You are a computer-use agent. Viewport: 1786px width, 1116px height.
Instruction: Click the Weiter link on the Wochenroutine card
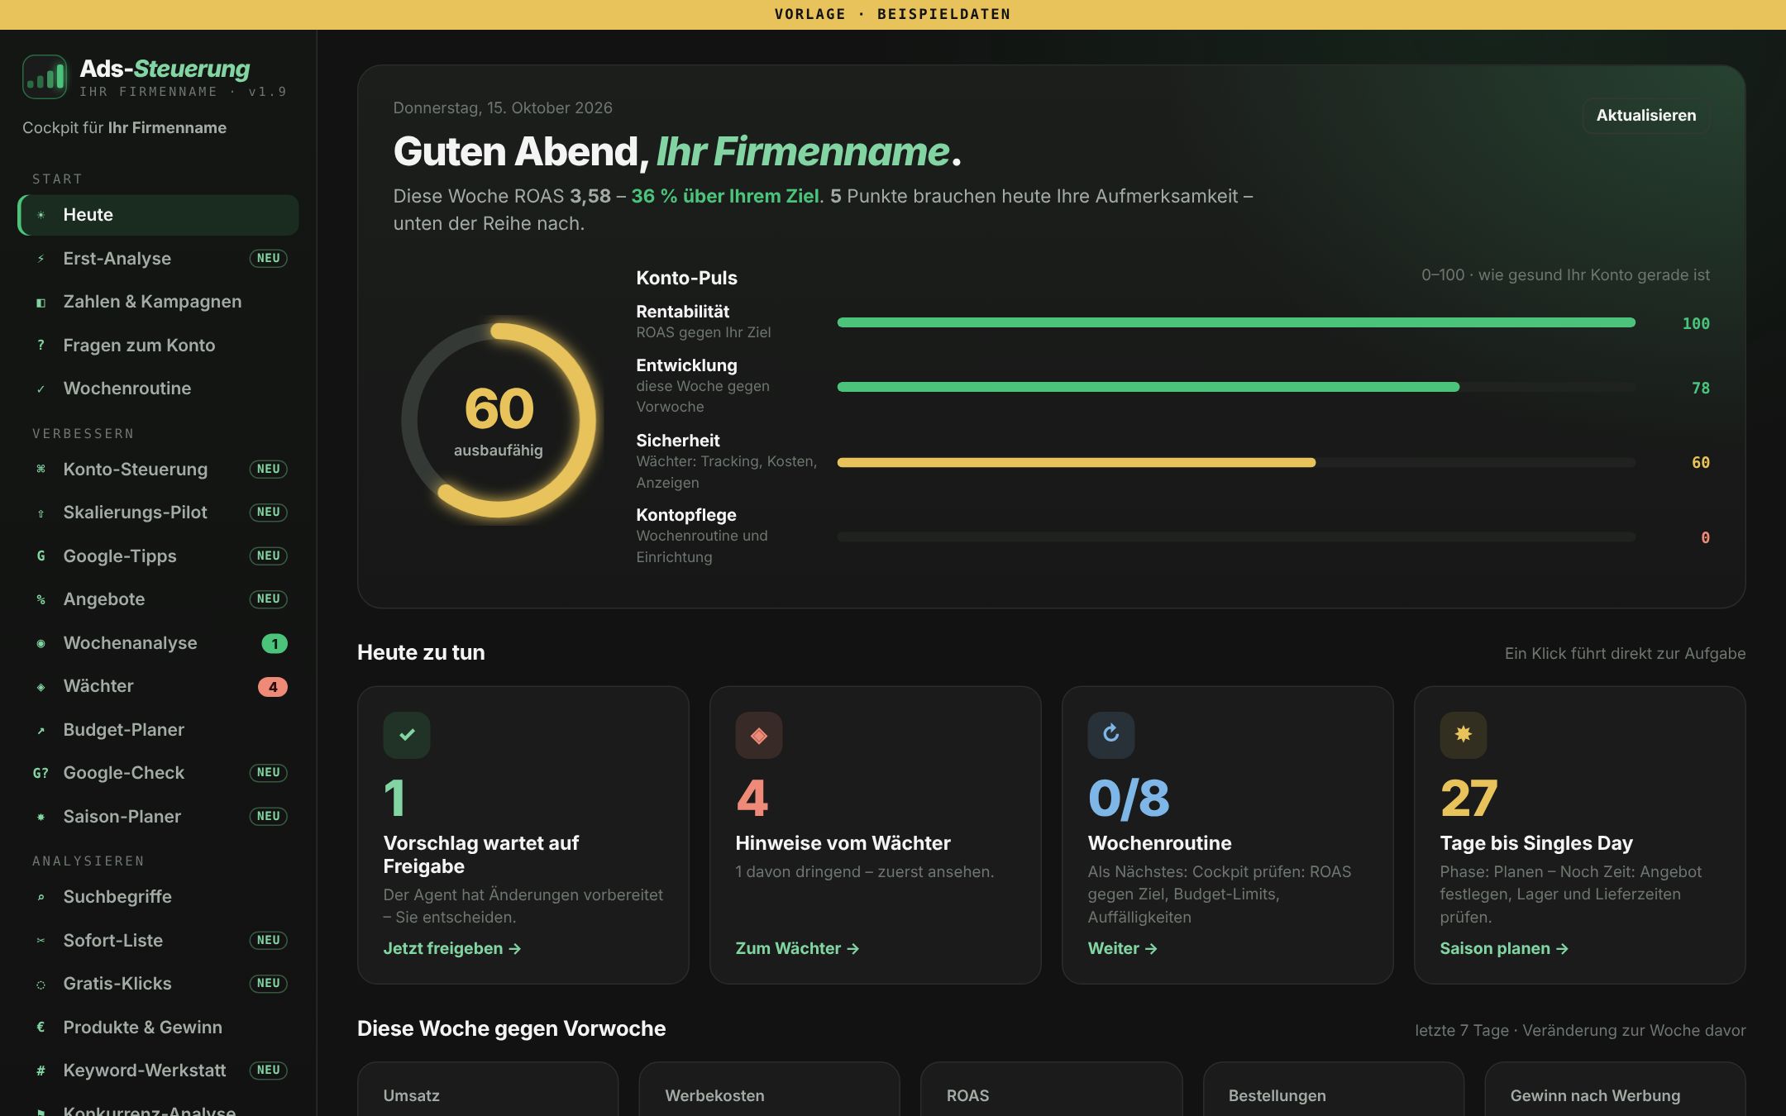click(x=1122, y=948)
